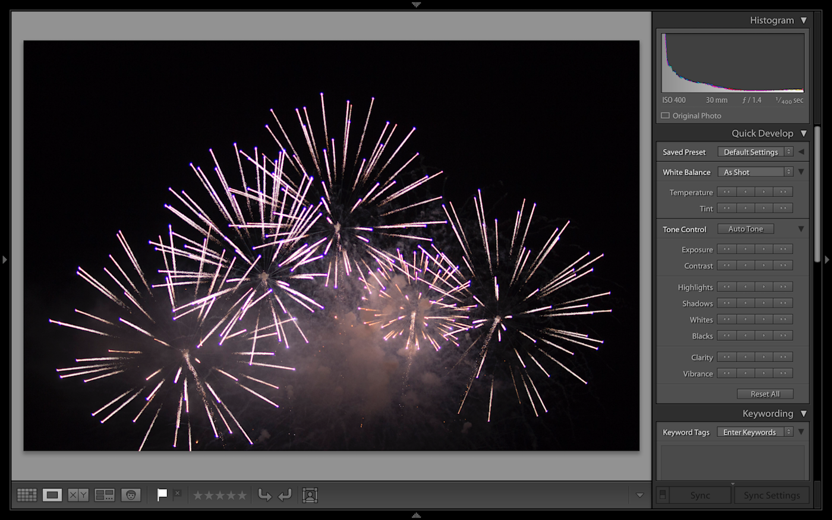Collapse the Histogram panel
The width and height of the screenshot is (832, 520).
pyautogui.click(x=803, y=20)
